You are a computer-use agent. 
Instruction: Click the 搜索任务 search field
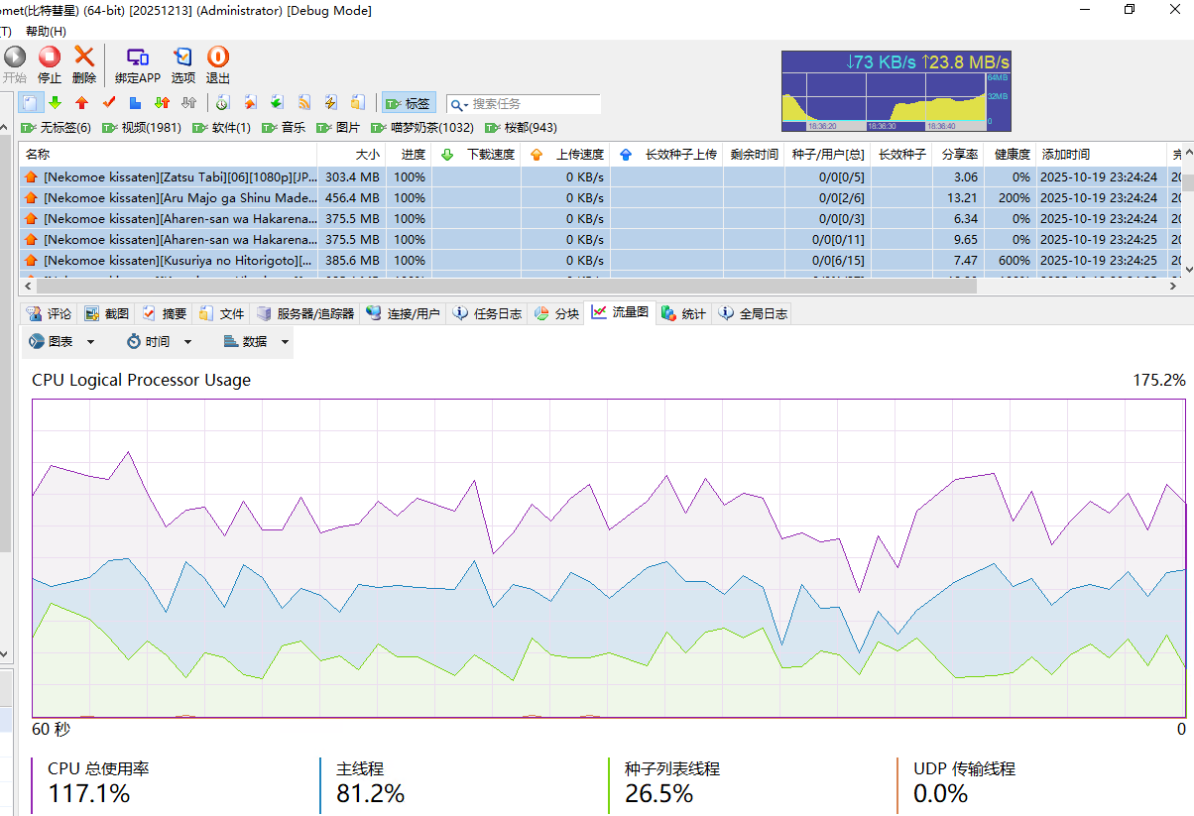(533, 104)
